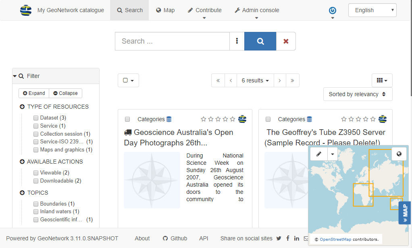
Task: Open the Admin console menu
Action: 257,10
